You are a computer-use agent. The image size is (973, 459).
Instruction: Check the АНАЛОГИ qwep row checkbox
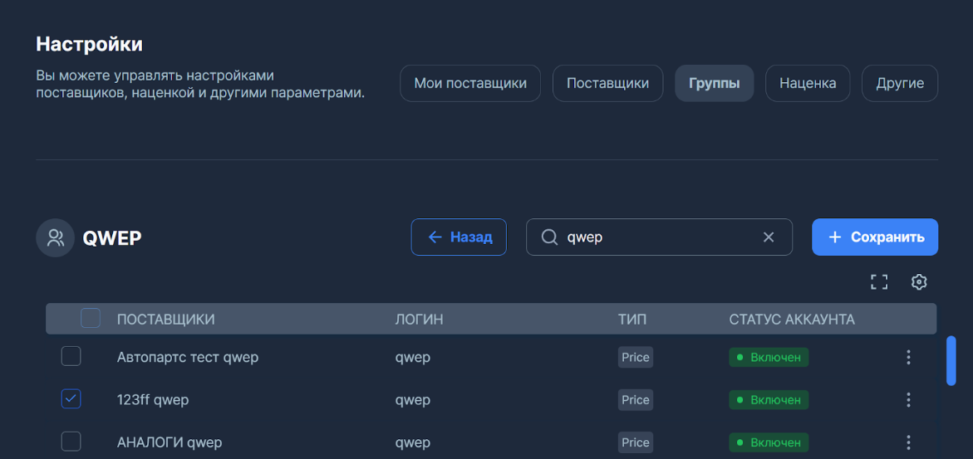(71, 442)
